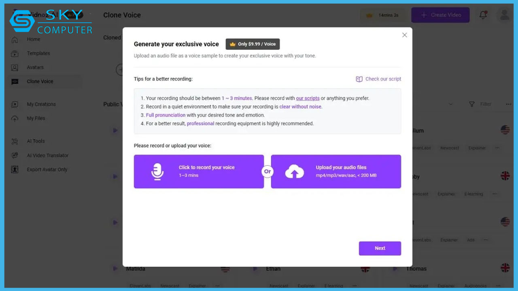Click the Clone Voice page heading

coord(122,15)
